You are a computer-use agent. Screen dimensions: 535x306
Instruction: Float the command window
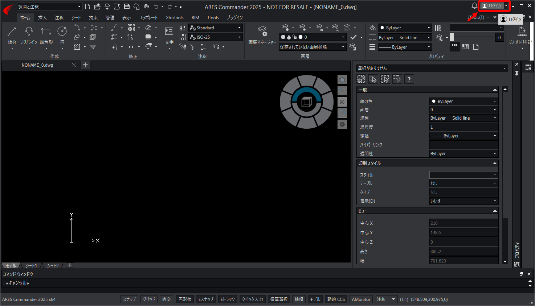pos(521,274)
